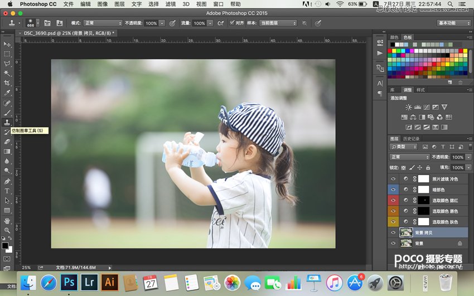This screenshot has height=296, width=474.
Task: Select the Gradient tool
Action: (7, 151)
